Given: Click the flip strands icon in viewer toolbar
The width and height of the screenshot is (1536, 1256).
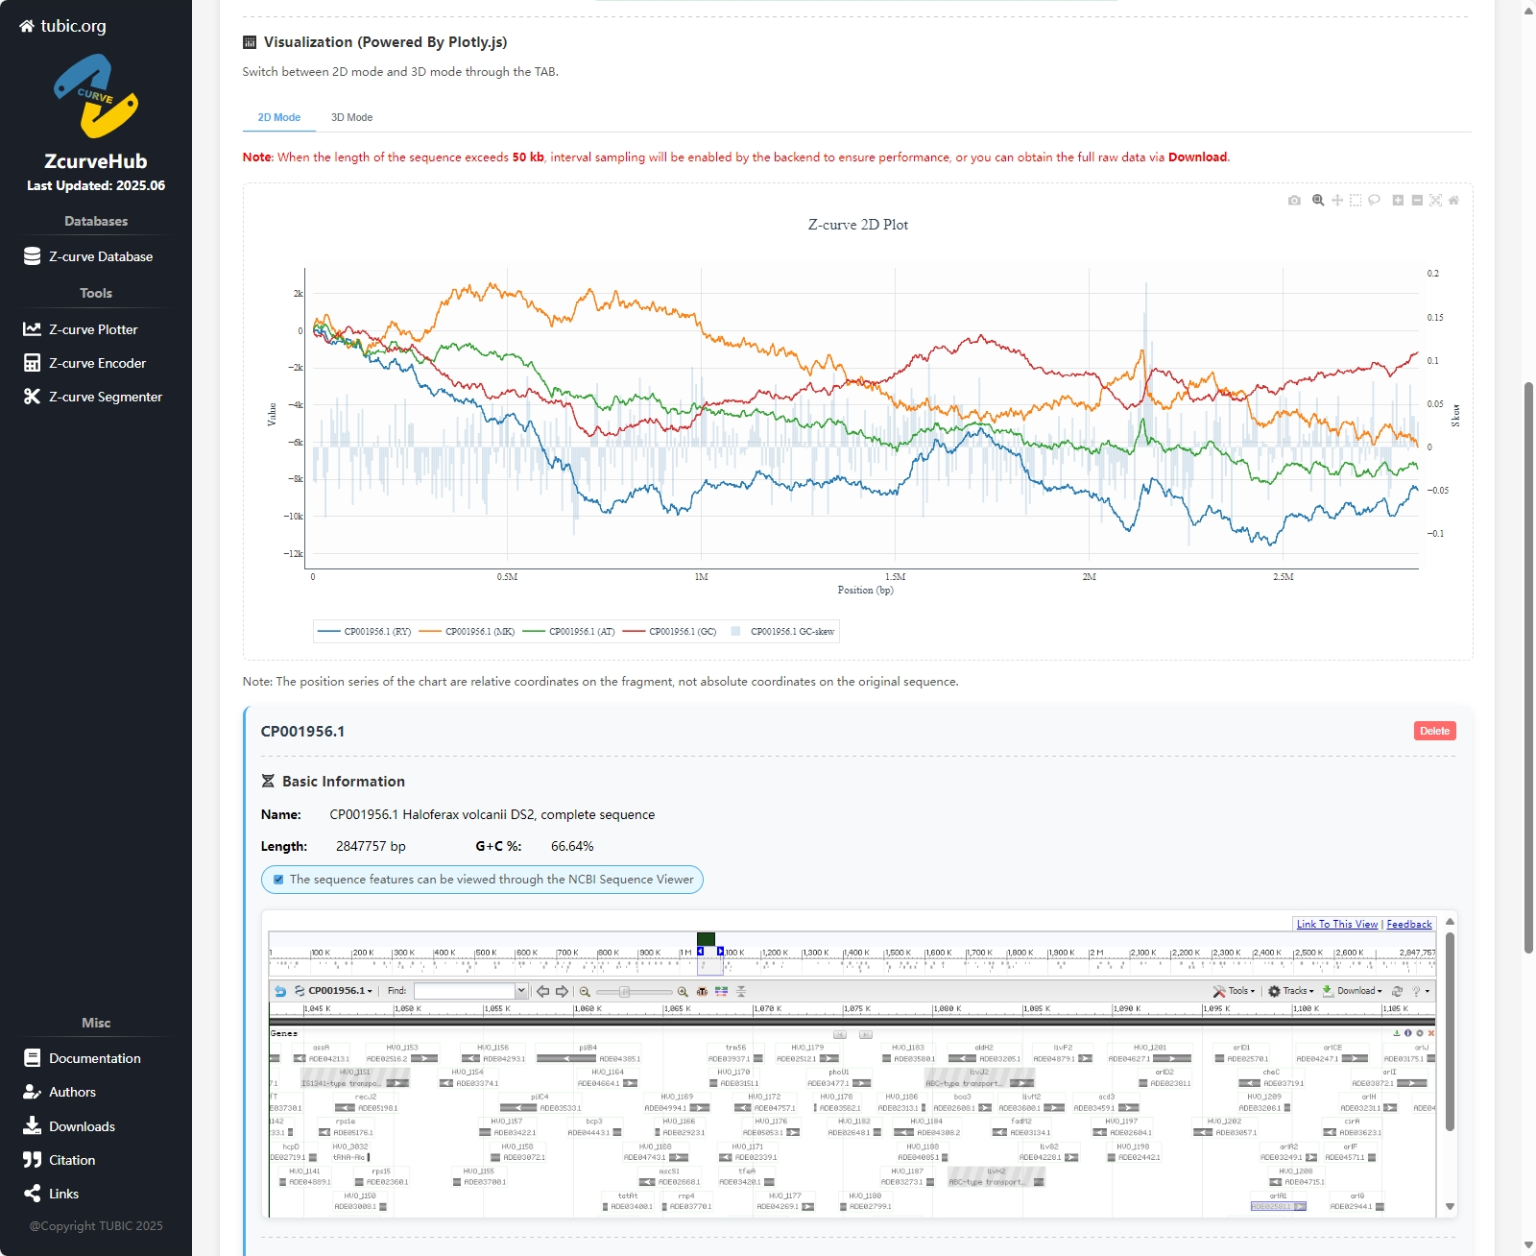Looking at the screenshot, I should (722, 991).
